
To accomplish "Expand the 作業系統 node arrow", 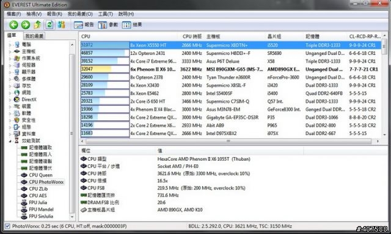I will [10, 59].
